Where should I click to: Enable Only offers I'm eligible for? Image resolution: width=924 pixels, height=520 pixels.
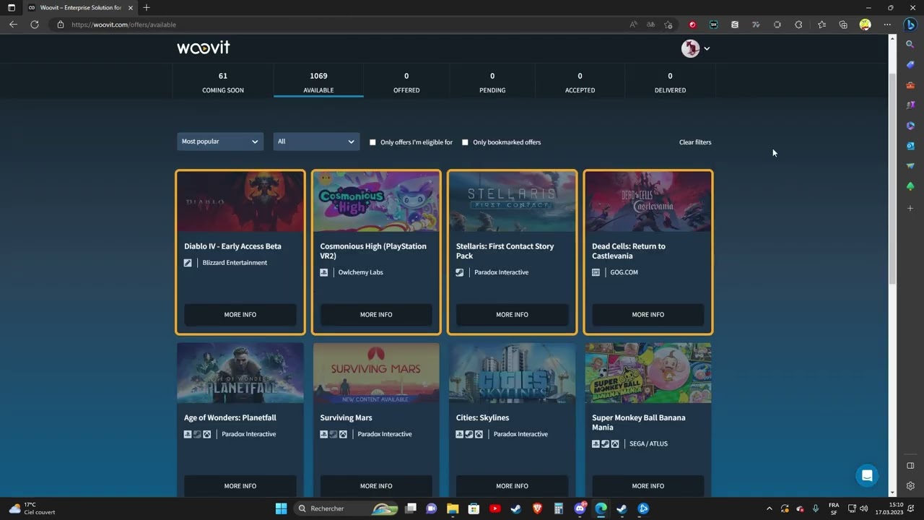372,142
